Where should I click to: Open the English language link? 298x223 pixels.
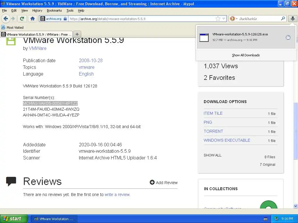click(x=86, y=74)
